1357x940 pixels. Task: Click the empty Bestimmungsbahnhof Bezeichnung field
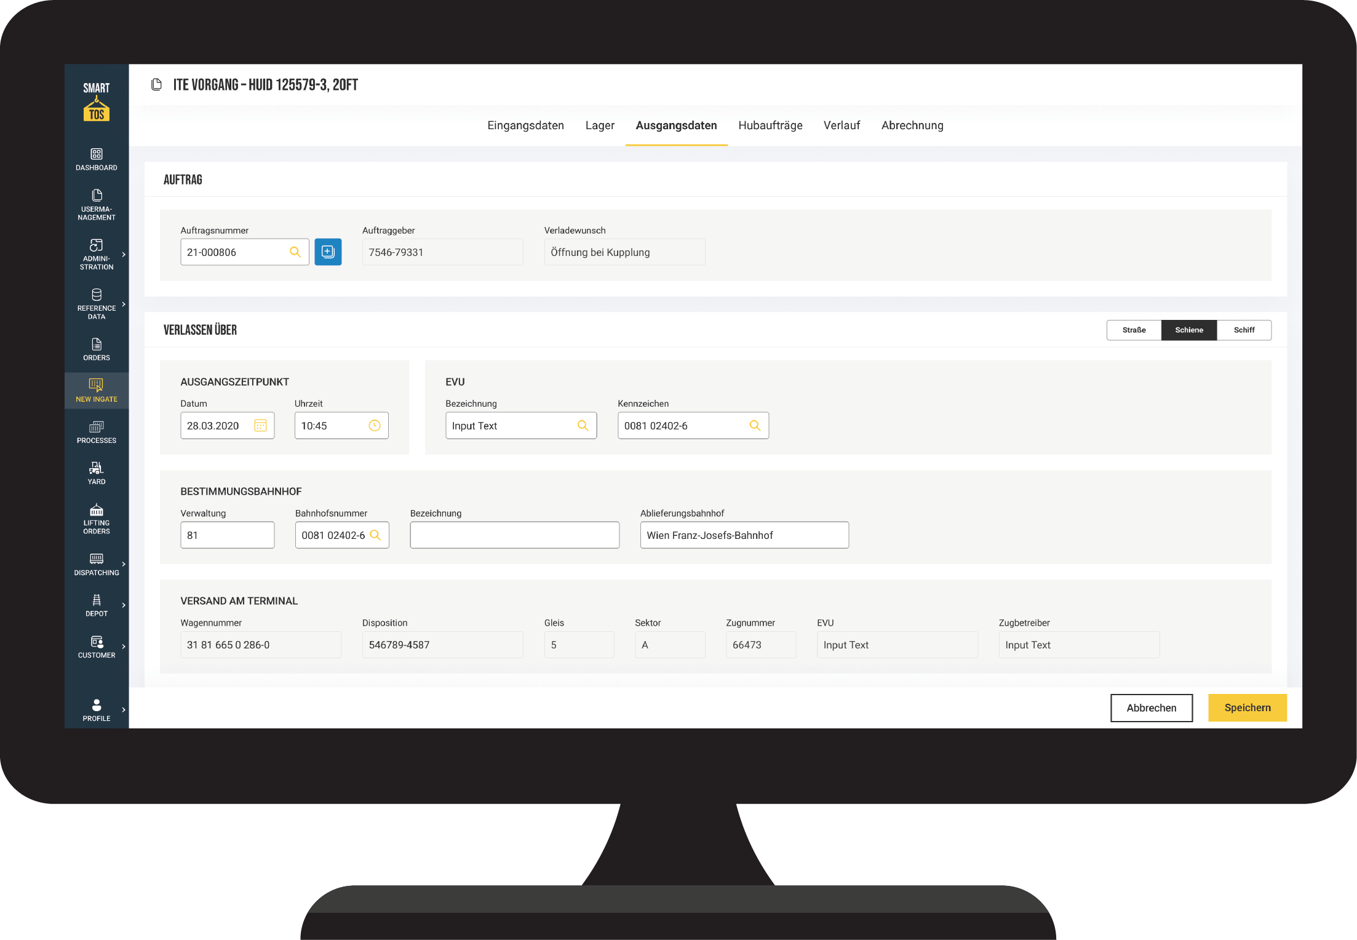point(515,535)
